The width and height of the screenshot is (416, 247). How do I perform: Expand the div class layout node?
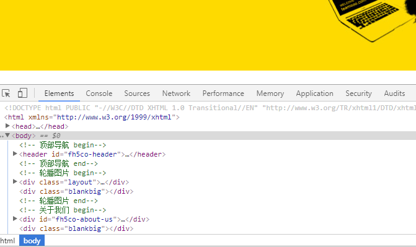click(15, 181)
